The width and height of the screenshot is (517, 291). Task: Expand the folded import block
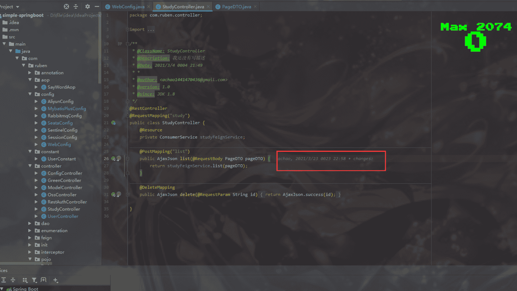point(128,29)
